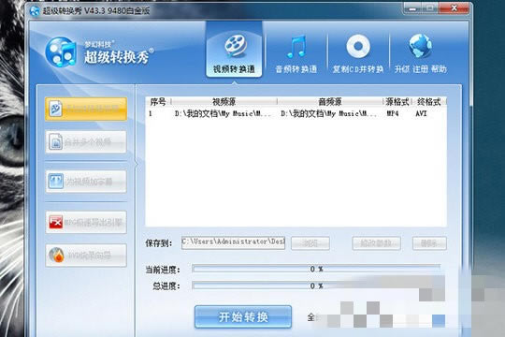Click the audio source path in row 1
The image size is (505, 337).
pyautogui.click(x=328, y=114)
